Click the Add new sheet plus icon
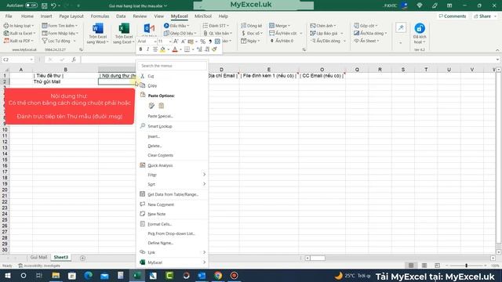 [82, 258]
